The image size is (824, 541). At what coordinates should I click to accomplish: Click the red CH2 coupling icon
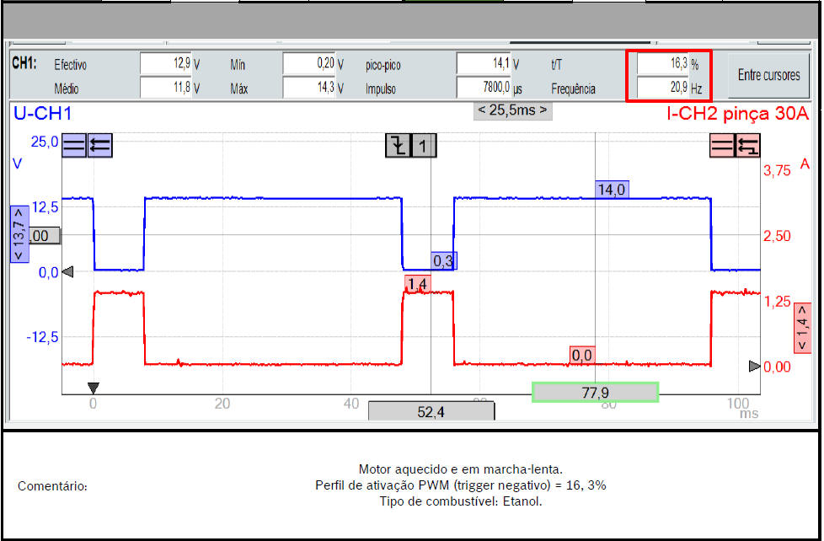[722, 146]
